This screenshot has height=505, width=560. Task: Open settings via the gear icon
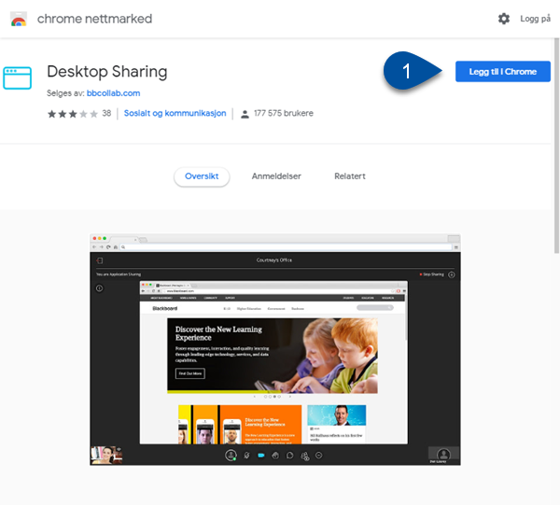tap(504, 19)
